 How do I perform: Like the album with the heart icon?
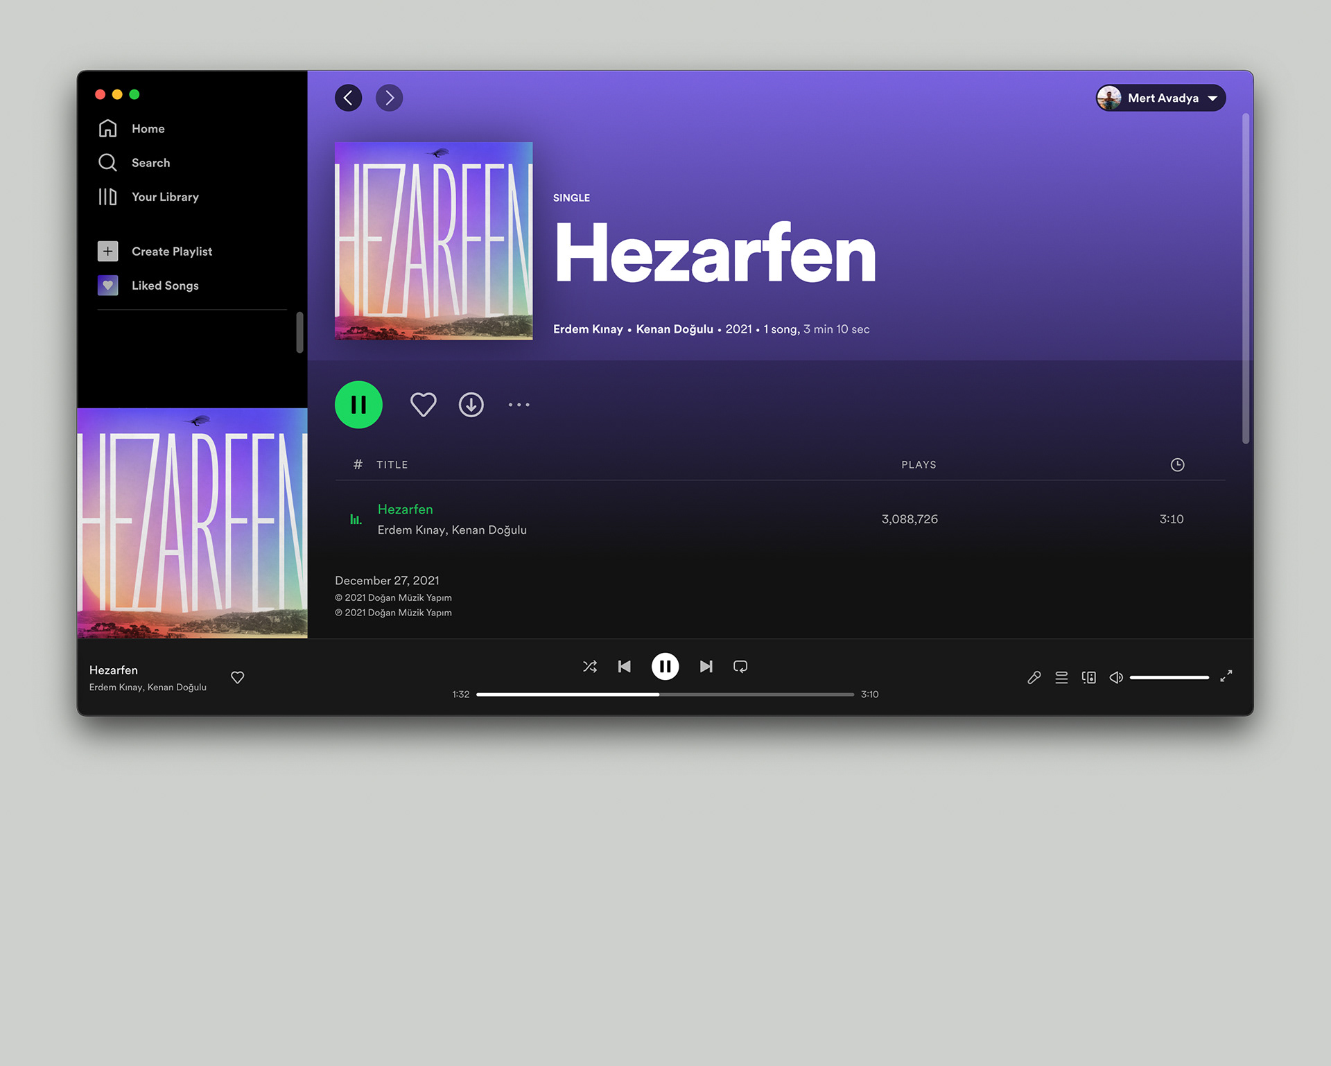(423, 405)
